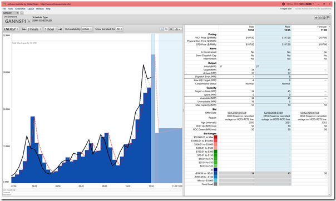Screen dimensions: 336x201
Task: Open the 3 hours lookback dropdown
Action: pyautogui.click(x=34, y=29)
